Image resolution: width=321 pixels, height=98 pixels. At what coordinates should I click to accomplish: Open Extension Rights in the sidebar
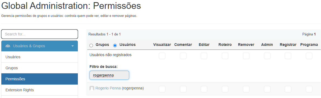point(39,90)
